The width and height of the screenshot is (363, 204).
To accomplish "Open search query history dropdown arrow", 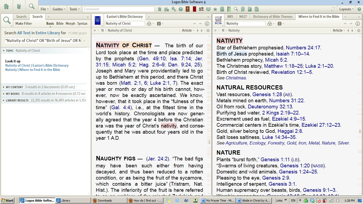I will pos(85,41).
